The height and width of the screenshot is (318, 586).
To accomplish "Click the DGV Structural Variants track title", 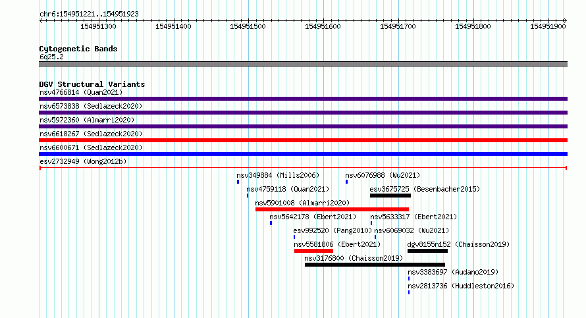I will click(92, 84).
